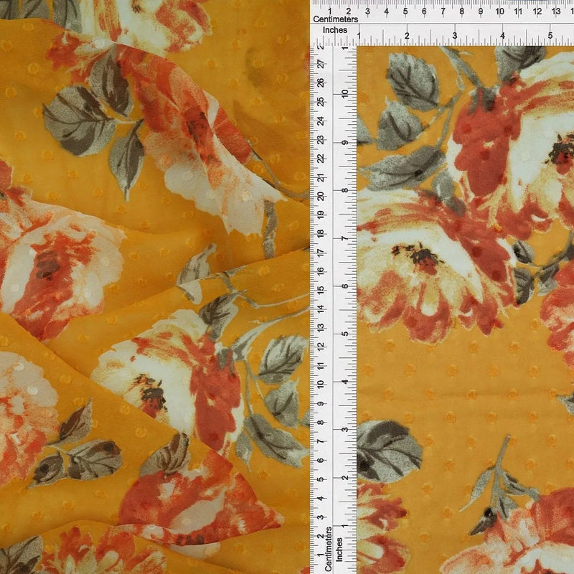Image resolution: width=574 pixels, height=574 pixels.
Task: Click the 7 mark on vertical inches ruler
Action: click(x=345, y=238)
